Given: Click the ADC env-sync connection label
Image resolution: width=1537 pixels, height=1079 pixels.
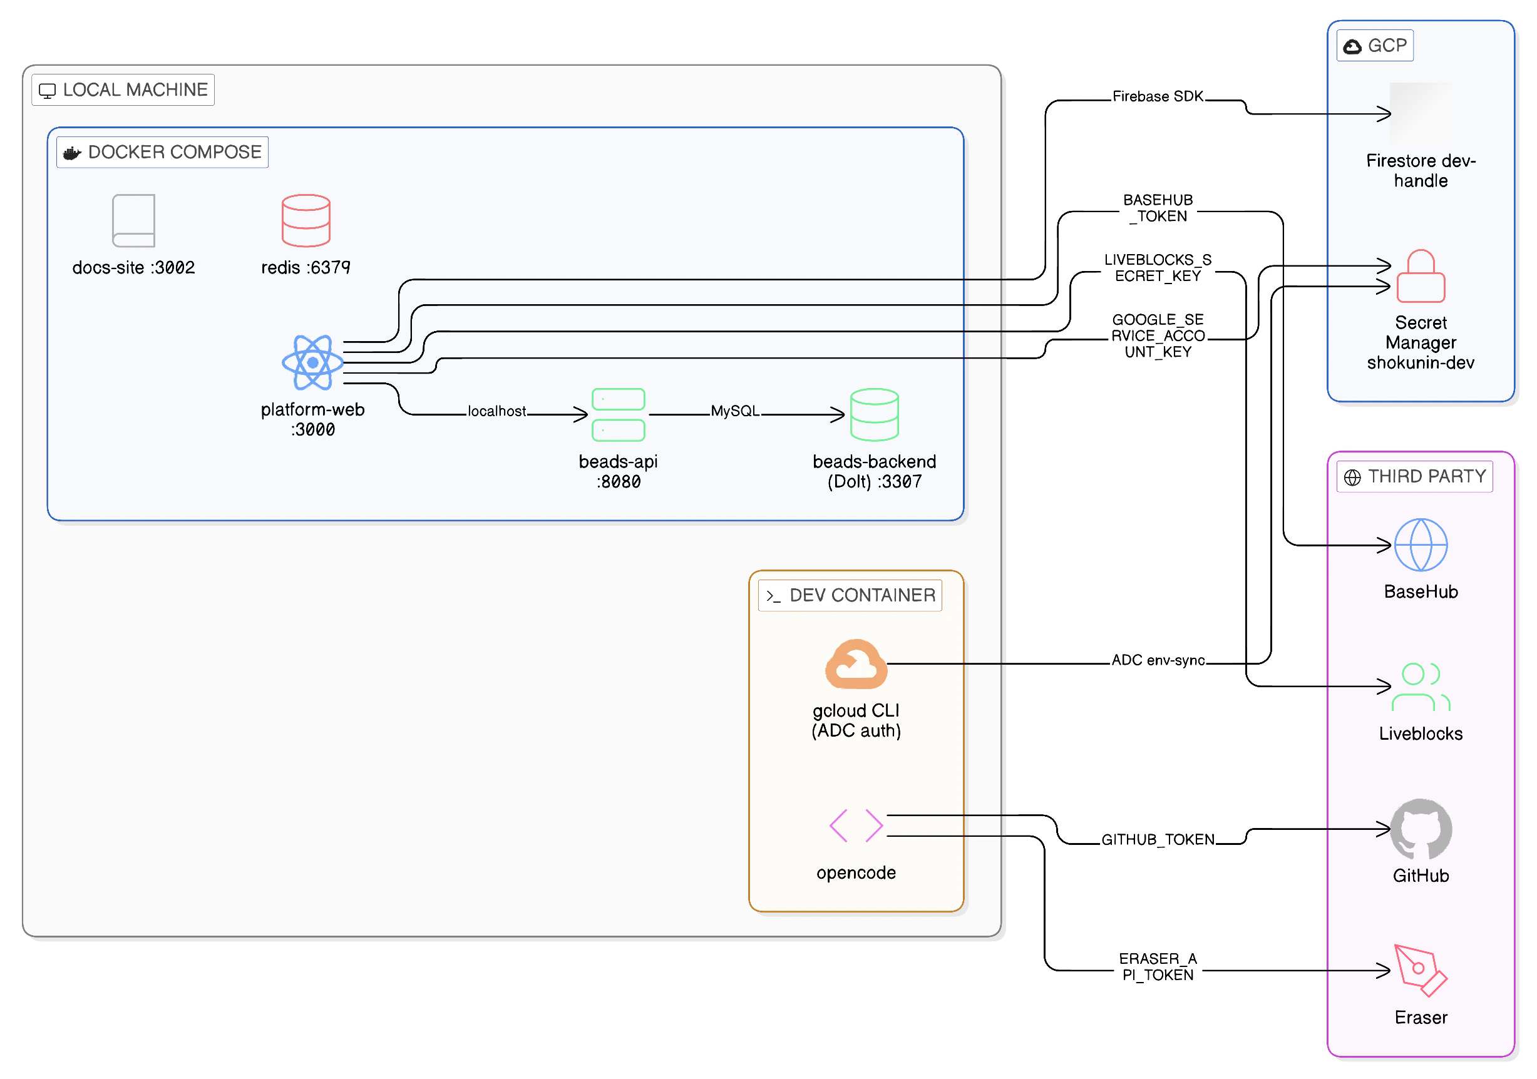Looking at the screenshot, I should 1158,661.
